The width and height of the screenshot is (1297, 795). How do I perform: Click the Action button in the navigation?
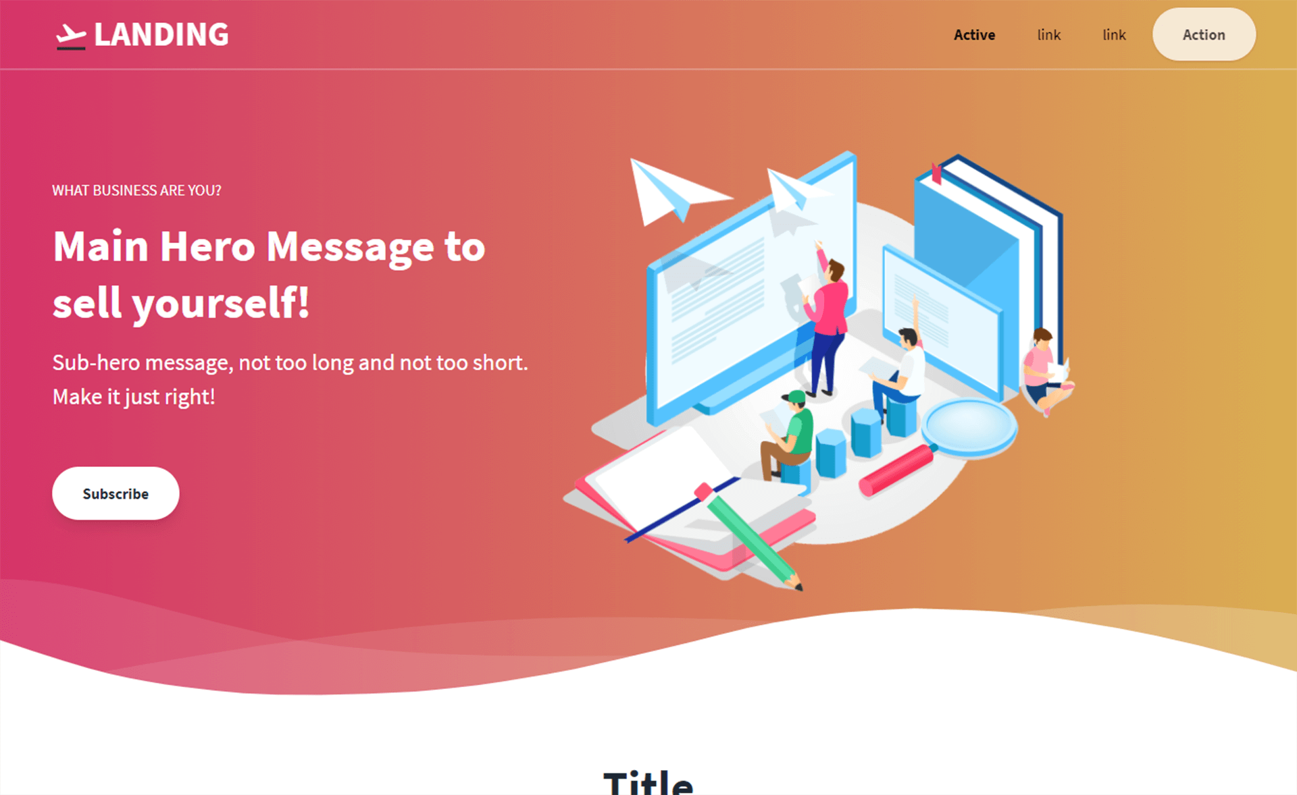tap(1203, 35)
